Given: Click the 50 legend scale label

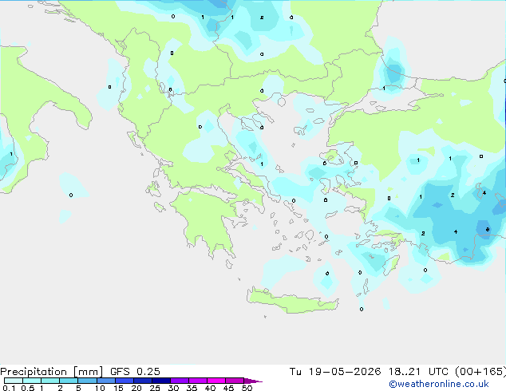Looking at the screenshot, I should (x=247, y=388).
